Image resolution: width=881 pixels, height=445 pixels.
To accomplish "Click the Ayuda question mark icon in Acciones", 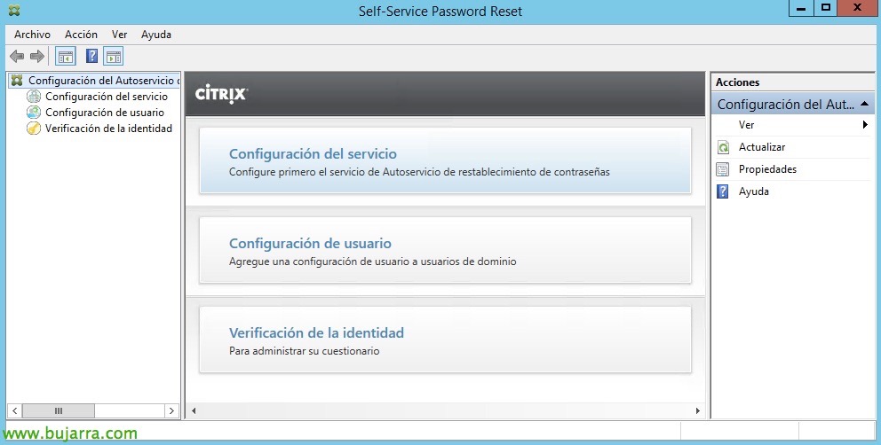I will click(723, 191).
